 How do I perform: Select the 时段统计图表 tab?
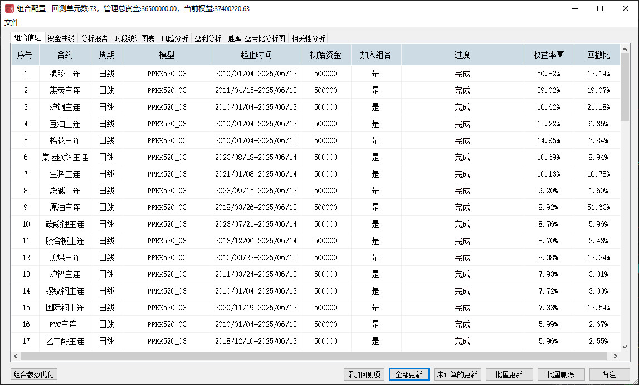click(134, 38)
